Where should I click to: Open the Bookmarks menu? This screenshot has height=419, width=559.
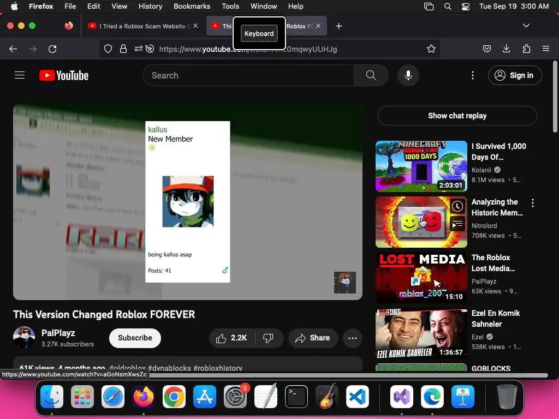192,7
